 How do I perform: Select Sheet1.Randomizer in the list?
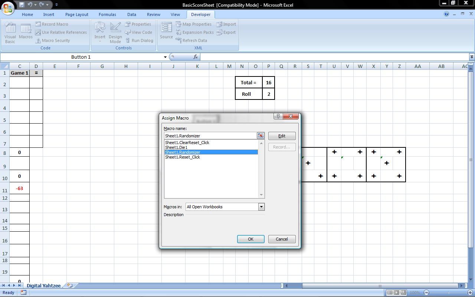coord(211,152)
